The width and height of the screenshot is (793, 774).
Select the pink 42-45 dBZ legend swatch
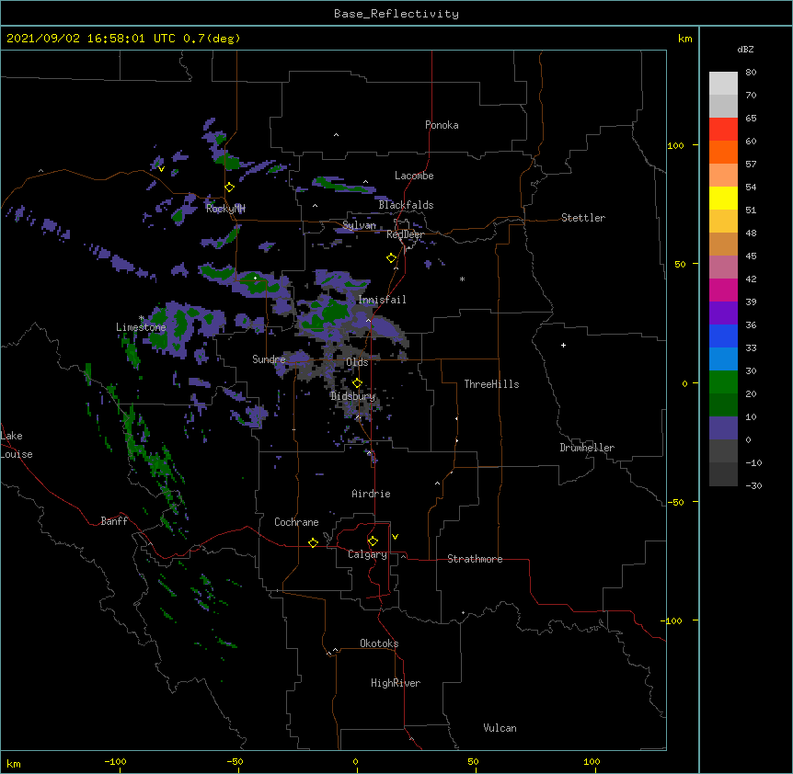(x=723, y=267)
